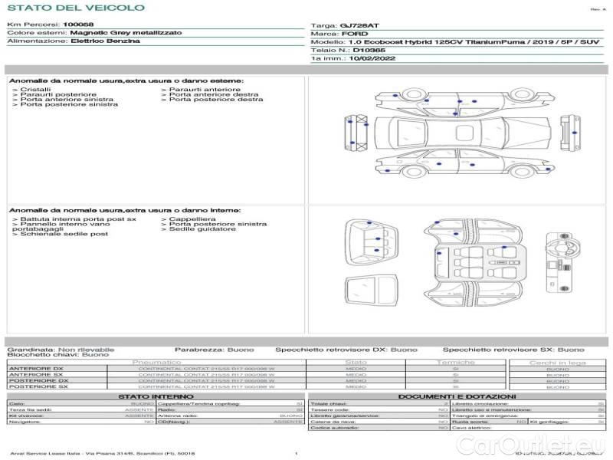Click the open boot interior diagram
This screenshot has width=613, height=460.
(372, 243)
